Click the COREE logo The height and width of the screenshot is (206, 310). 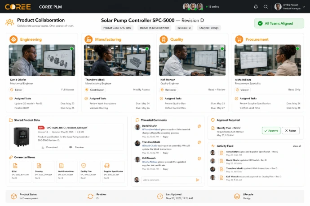point(18,7)
